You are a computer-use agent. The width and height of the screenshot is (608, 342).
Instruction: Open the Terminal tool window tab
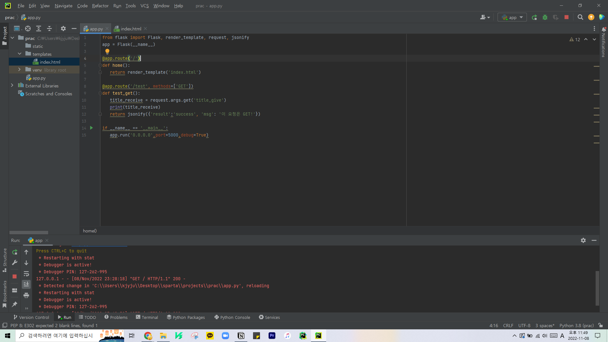tap(147, 317)
